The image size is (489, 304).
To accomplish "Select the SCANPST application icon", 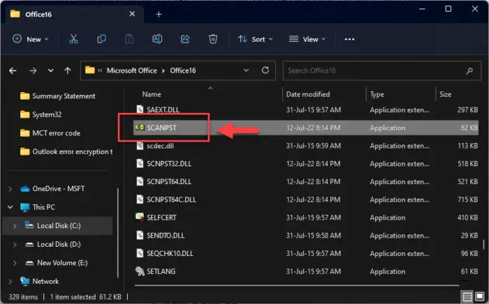I will (140, 128).
